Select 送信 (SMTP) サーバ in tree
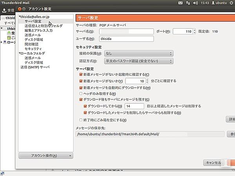 pyautogui.click(x=35, y=67)
